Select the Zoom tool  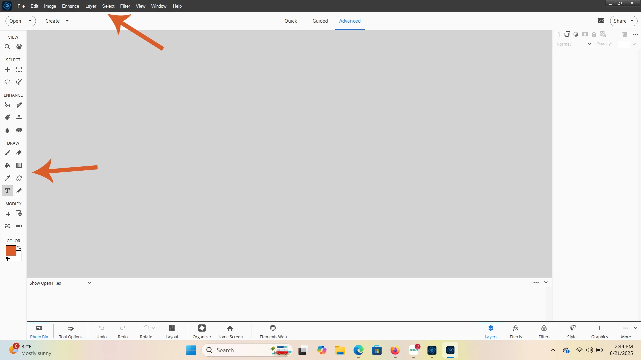click(x=7, y=47)
